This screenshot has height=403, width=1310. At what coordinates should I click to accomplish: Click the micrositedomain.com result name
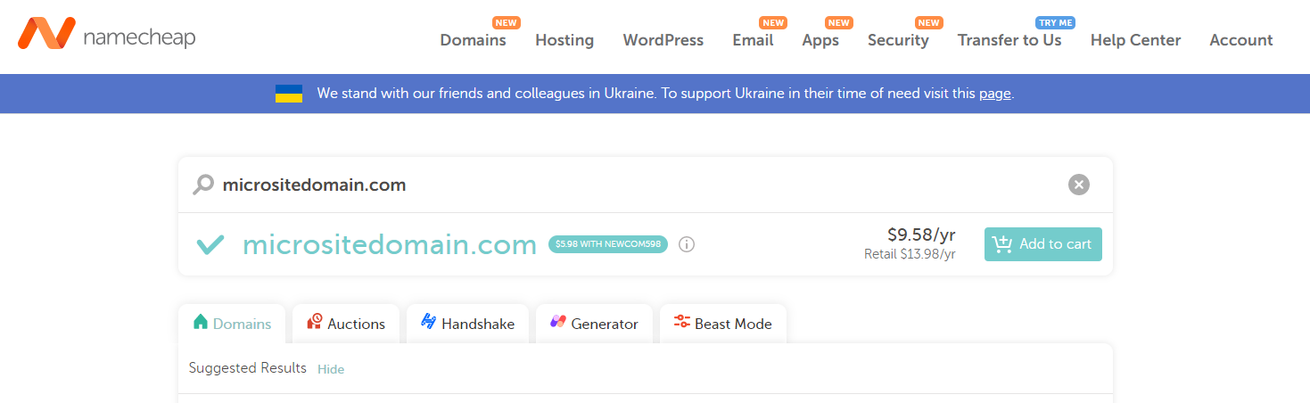coord(390,244)
